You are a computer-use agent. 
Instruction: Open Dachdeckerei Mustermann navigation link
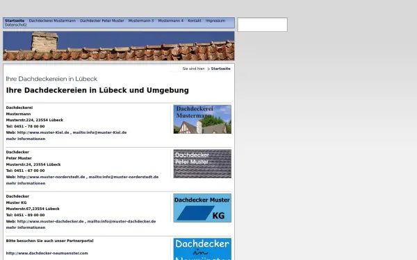pyautogui.click(x=52, y=21)
